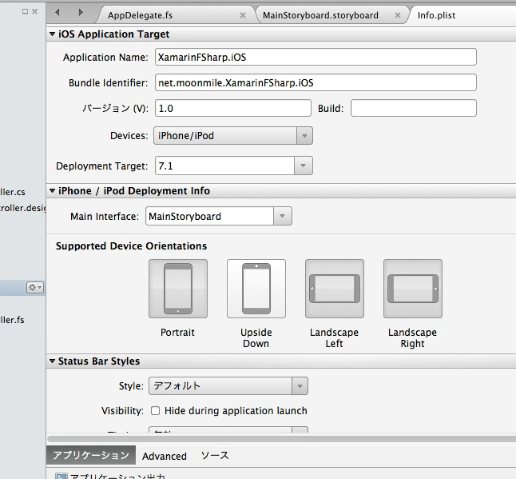Click the forward navigation arrow

click(81, 13)
